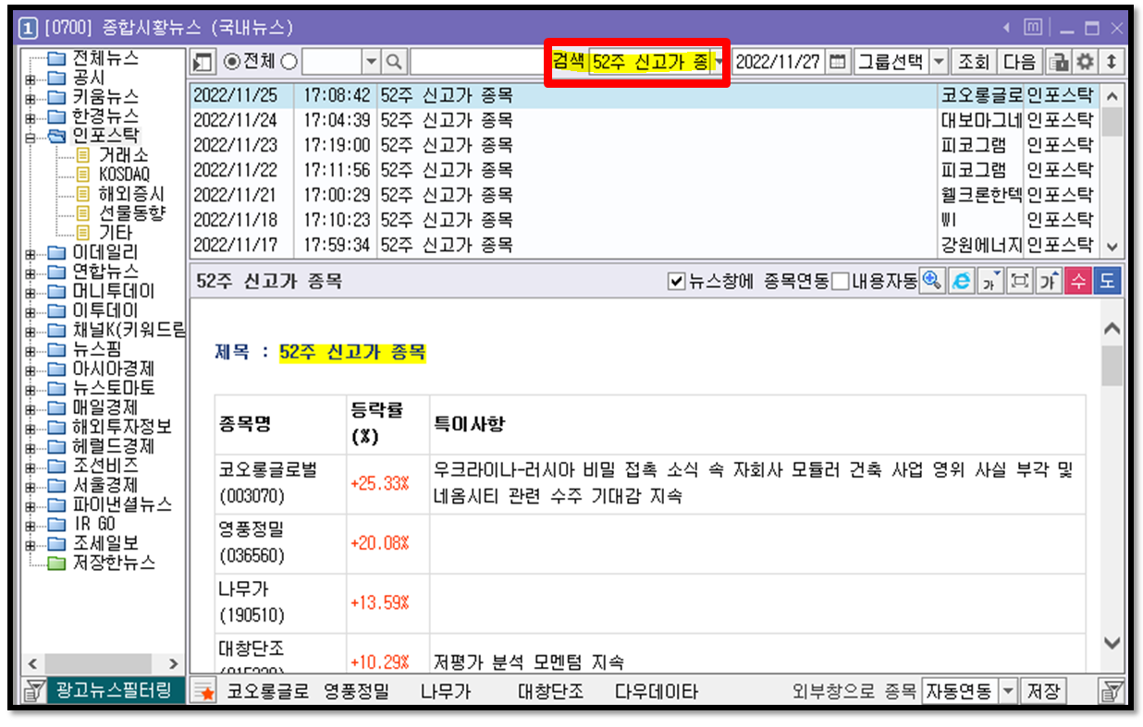
Task: Click the fit-to-frame view icon
Action: click(1019, 282)
